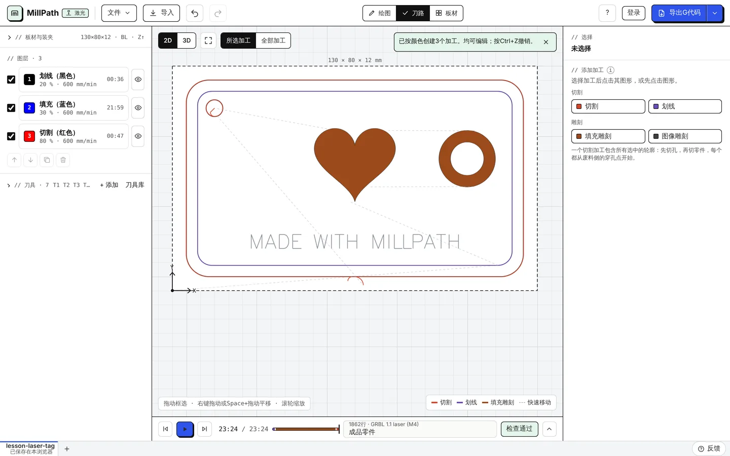Uncheck the 切割（红色）layer checkbox
Screen dimensions: 730x456
[x=11, y=136]
